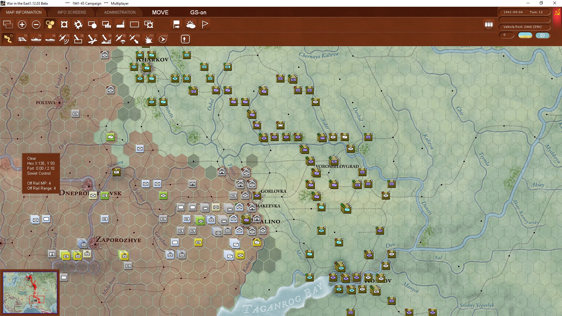Select naval transport mode F3

click(36, 39)
